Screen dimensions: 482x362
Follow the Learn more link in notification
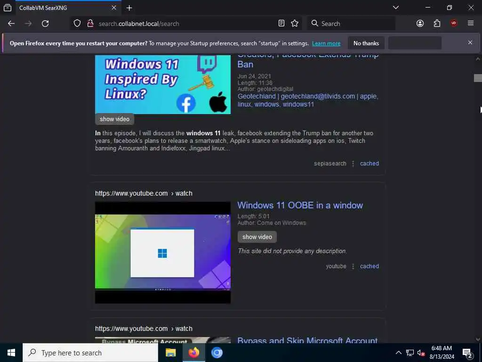point(326,43)
